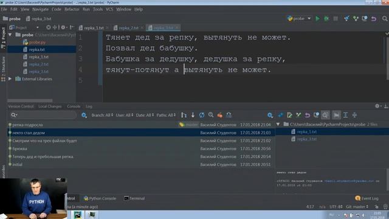Open Show History icon in main toolbar

[x=365, y=19]
